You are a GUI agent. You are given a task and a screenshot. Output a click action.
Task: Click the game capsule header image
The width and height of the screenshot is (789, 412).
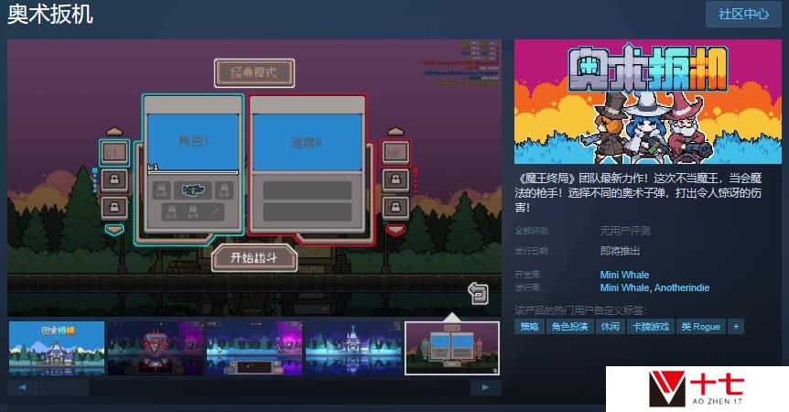[648, 102]
